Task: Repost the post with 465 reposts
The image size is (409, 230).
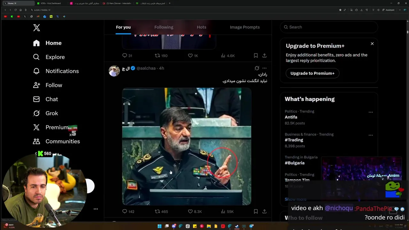Action: [161, 211]
